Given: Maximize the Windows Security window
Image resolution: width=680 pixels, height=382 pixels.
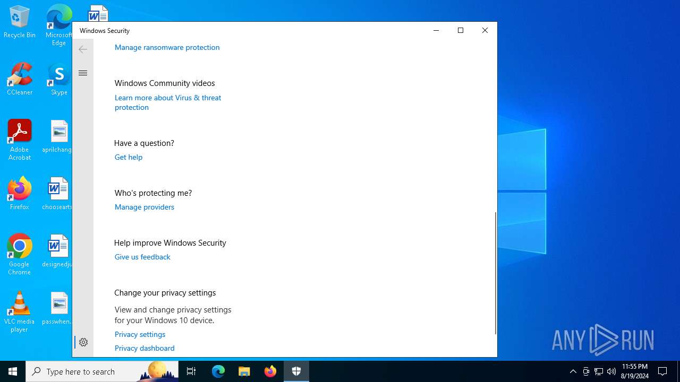Looking at the screenshot, I should coord(461,31).
